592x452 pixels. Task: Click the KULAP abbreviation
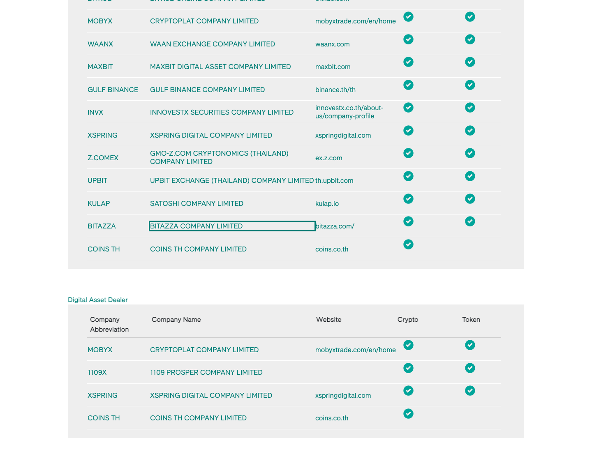99,203
